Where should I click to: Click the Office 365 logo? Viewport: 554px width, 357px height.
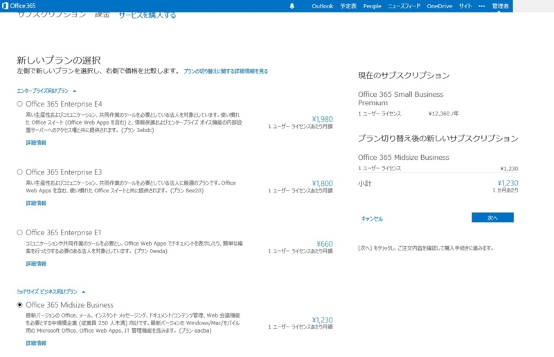point(19,6)
